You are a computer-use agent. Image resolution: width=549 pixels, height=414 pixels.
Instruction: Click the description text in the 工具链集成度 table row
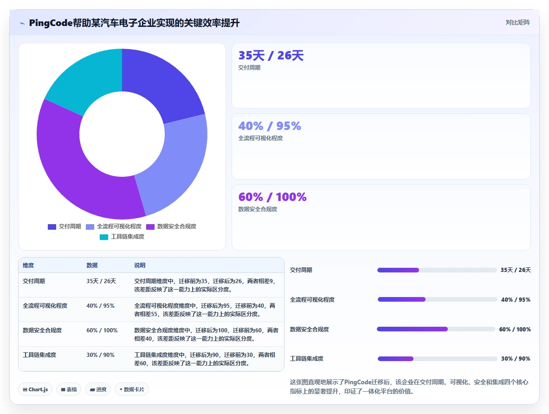pos(205,359)
